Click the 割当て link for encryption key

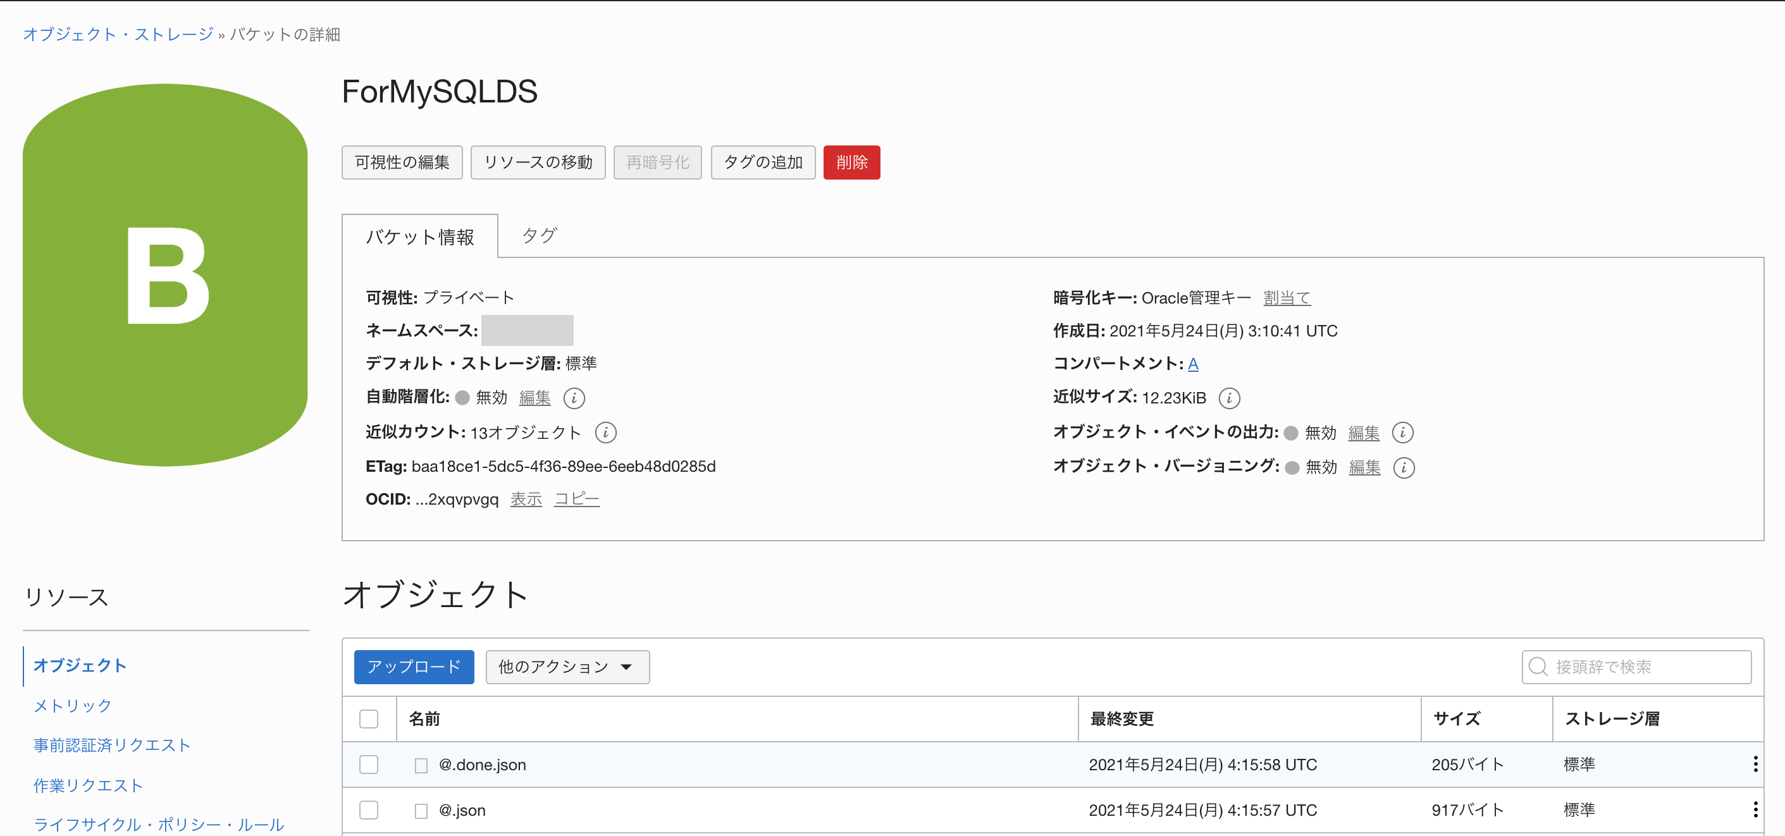[x=1286, y=297]
